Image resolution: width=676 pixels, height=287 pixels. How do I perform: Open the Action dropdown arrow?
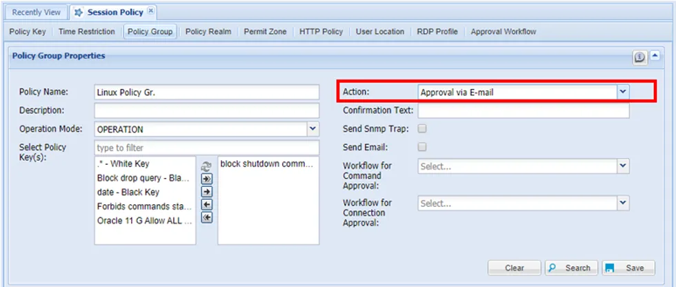coord(622,92)
